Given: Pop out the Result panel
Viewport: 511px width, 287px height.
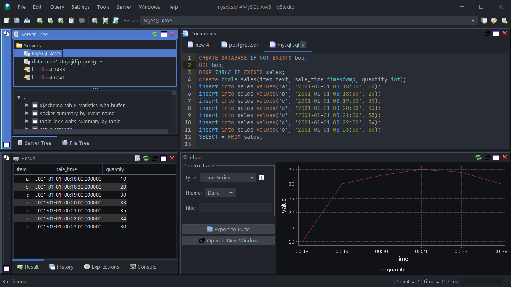Looking at the screenshot, I should (x=155, y=158).
